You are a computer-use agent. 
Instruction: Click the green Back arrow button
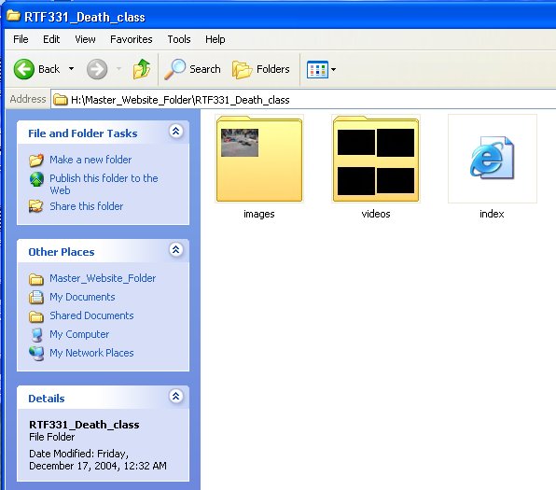(x=23, y=69)
